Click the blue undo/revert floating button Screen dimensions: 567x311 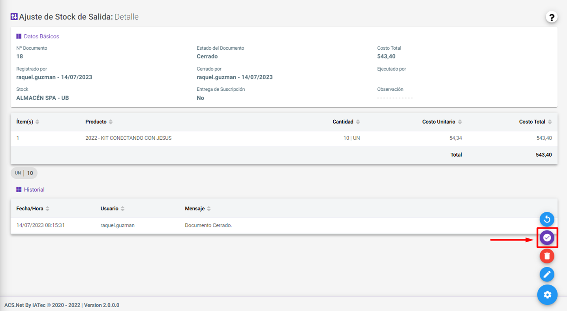(x=547, y=219)
